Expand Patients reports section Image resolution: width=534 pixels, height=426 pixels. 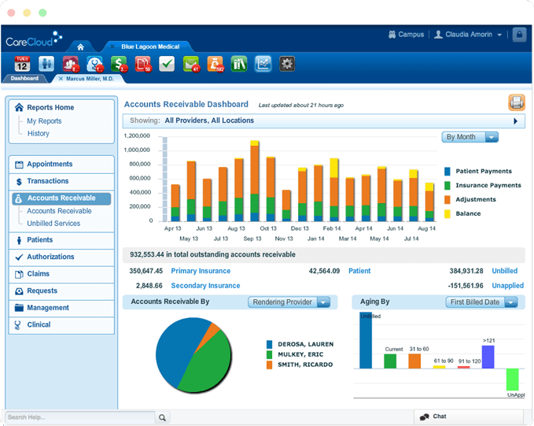[x=61, y=240]
